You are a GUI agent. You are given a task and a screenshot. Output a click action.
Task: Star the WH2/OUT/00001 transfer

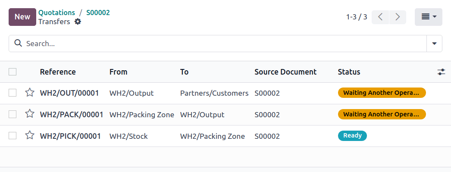click(30, 93)
